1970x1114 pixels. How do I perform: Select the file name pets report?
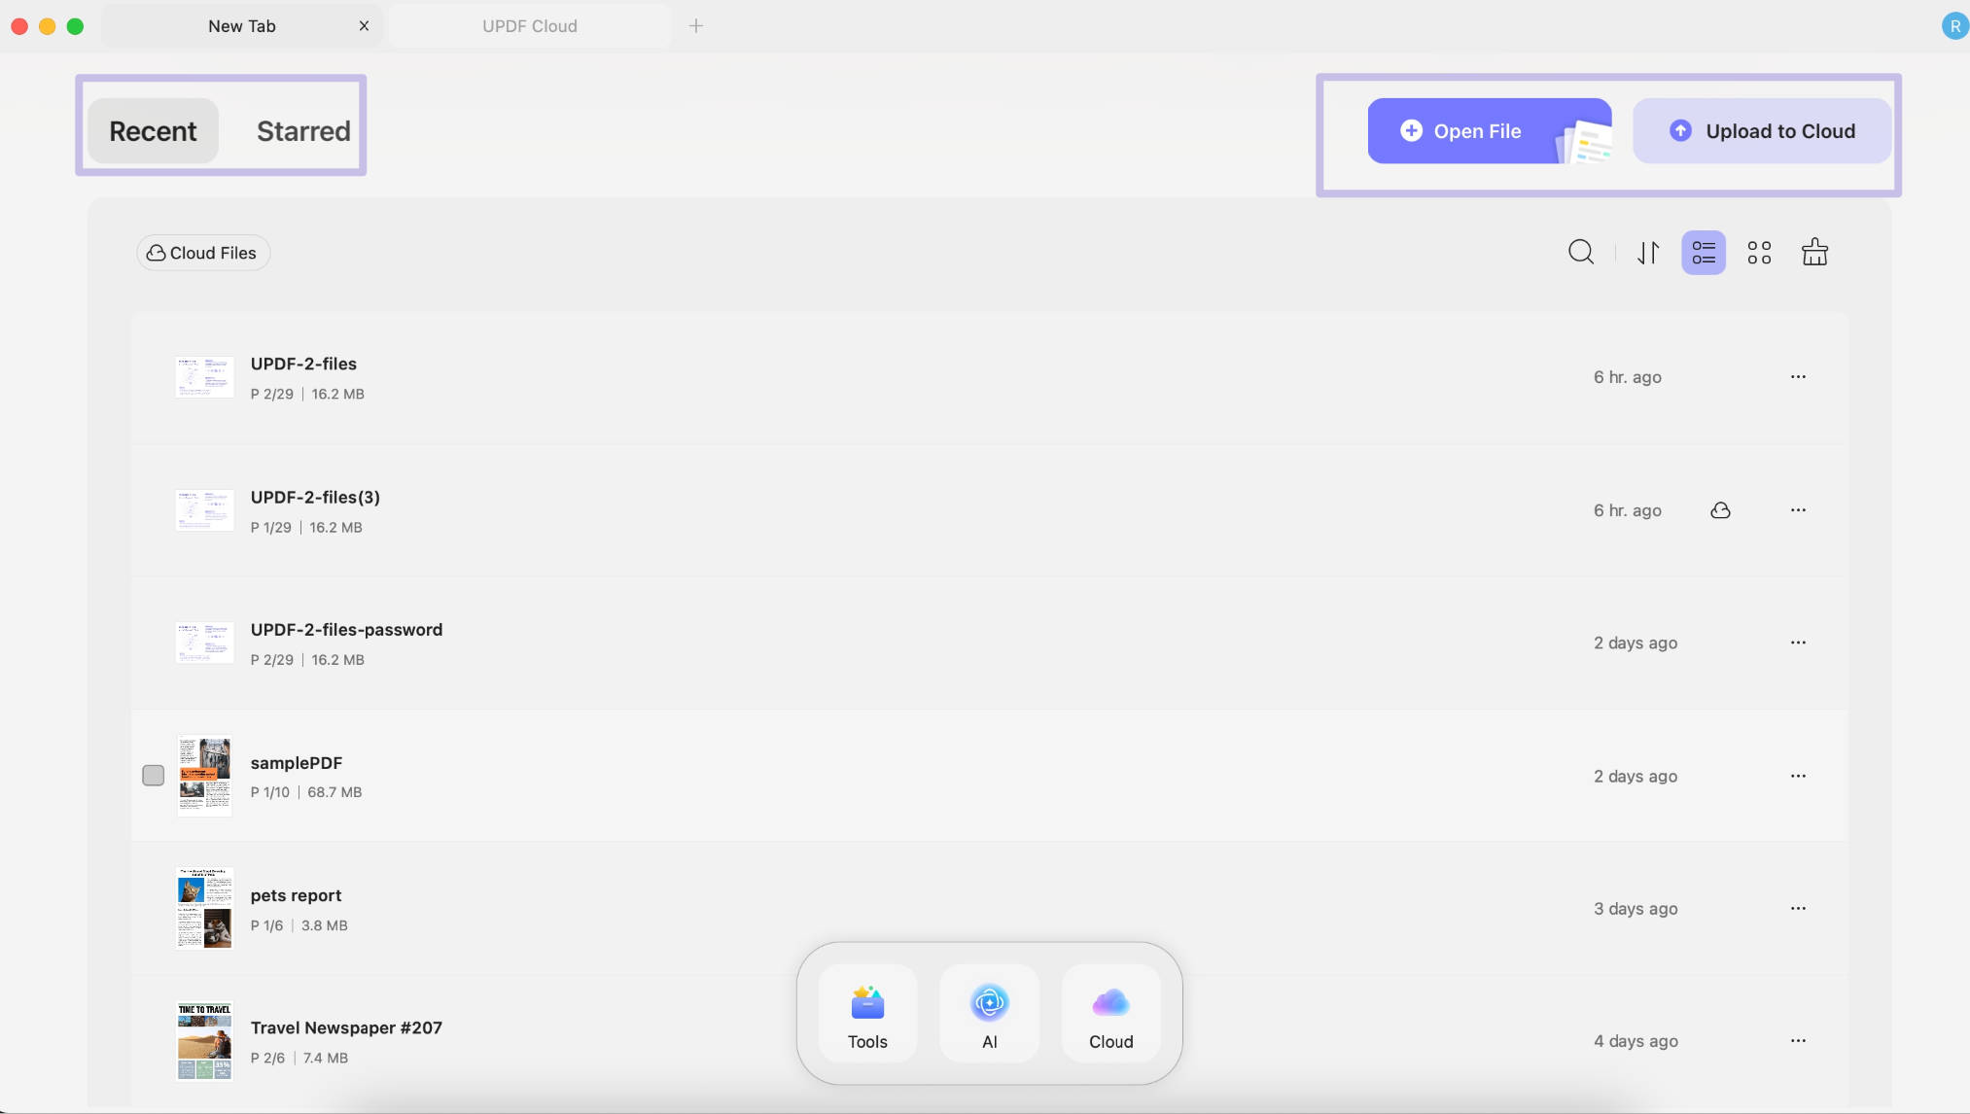tap(296, 895)
